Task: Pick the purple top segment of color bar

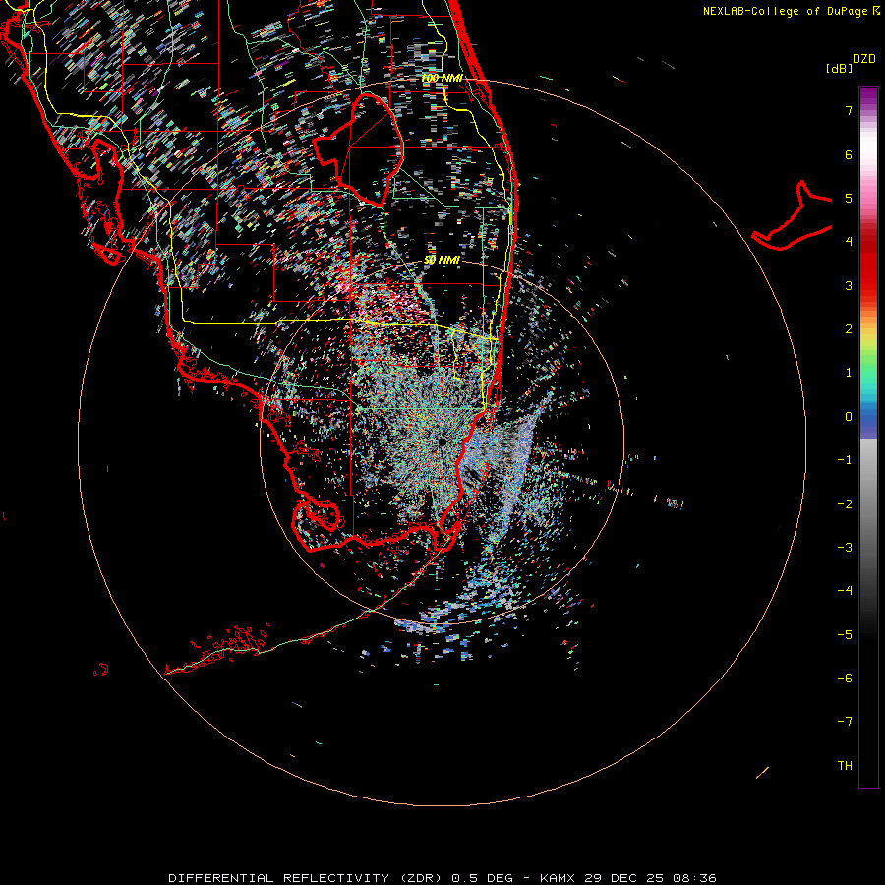Action: tap(868, 97)
